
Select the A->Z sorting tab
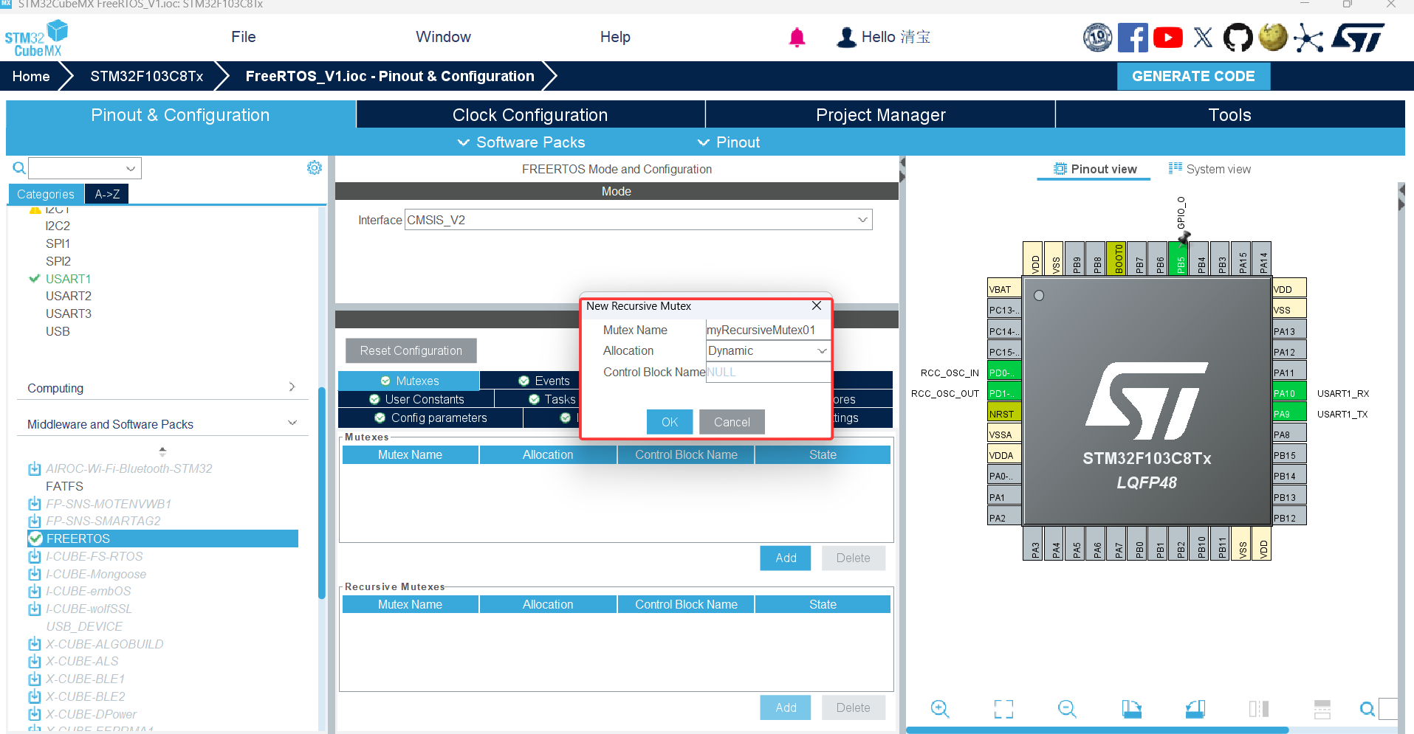[107, 194]
